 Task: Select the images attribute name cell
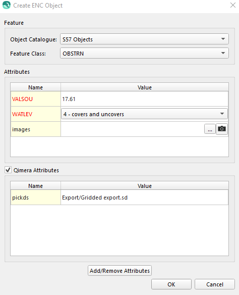[x=36, y=129]
